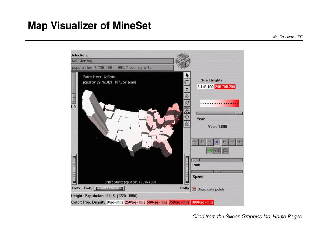Viewport: 328px width, 227px height.
Task: Click the white Sum Heights value 2,148,100
Action: click(206, 87)
